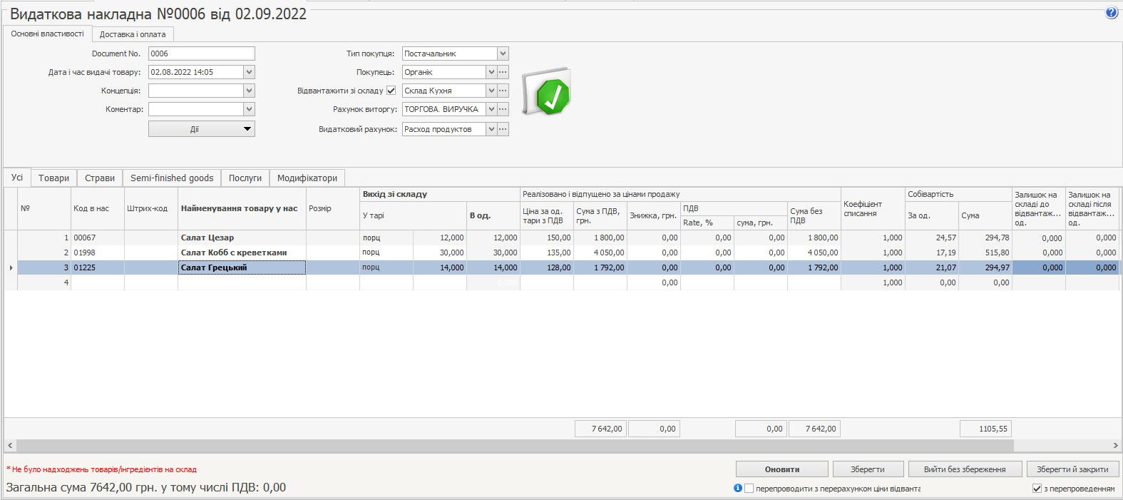1123x500 pixels.
Task: Toggle the Відвантажити зі складу checkbox
Action: point(391,91)
